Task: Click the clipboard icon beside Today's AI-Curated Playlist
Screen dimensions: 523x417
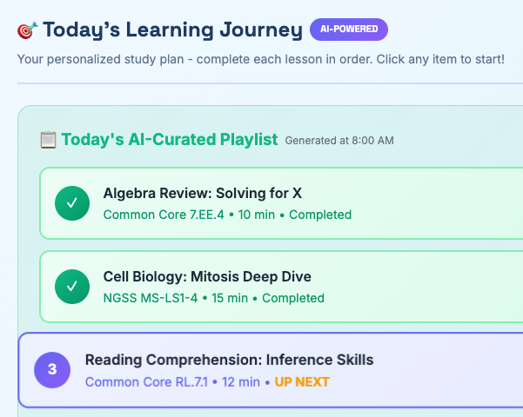Action: tap(48, 139)
